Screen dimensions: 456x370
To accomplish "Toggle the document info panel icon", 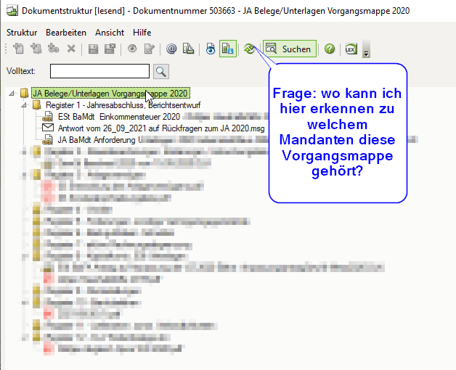I will pyautogui.click(x=228, y=49).
